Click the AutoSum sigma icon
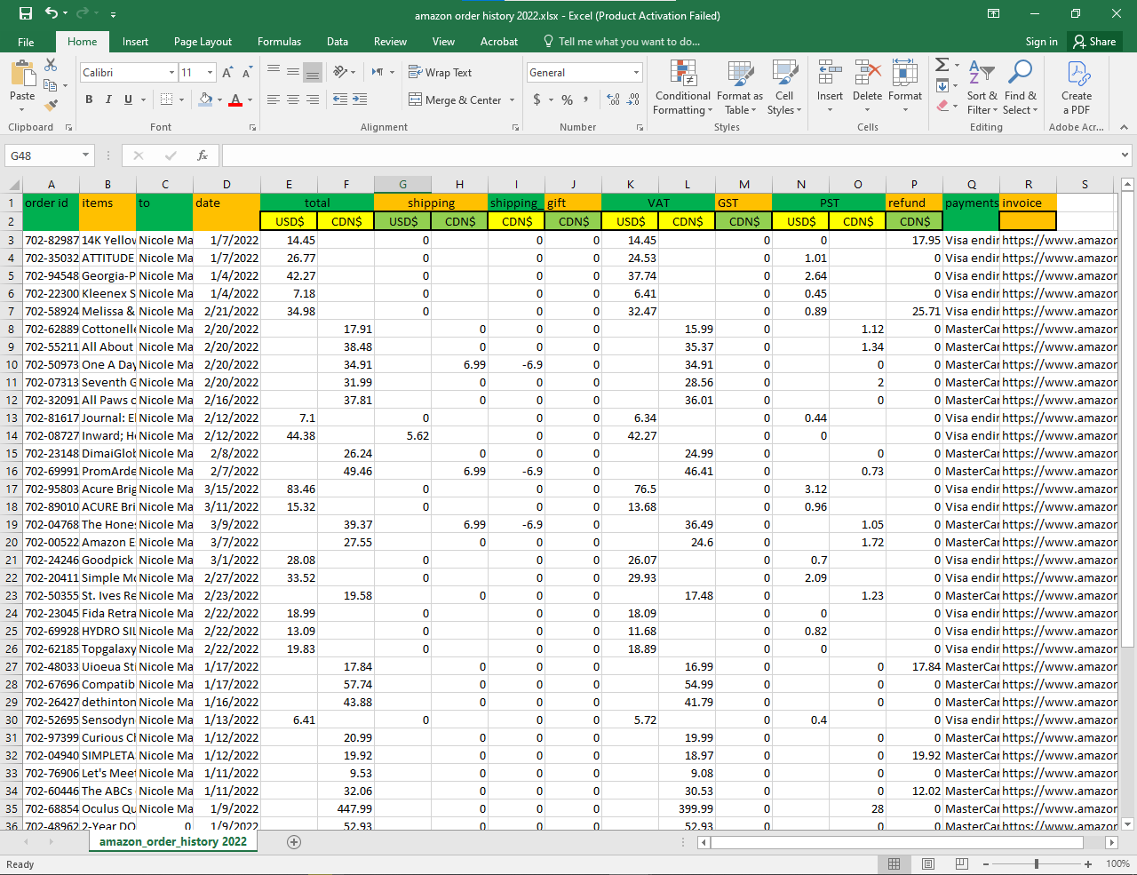Image resolution: width=1137 pixels, height=875 pixels. click(x=942, y=65)
